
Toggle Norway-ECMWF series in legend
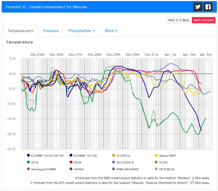pos(42,169)
